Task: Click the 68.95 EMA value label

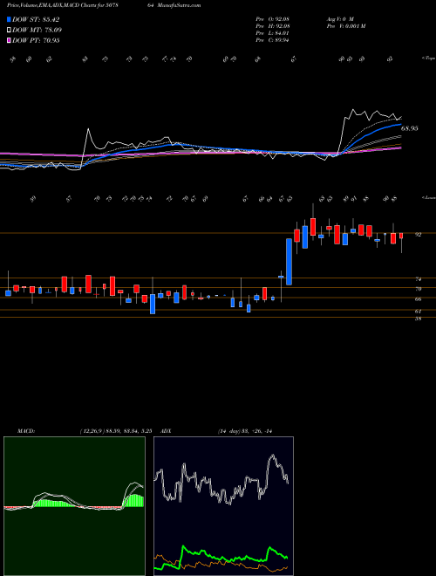Action: tap(410, 128)
